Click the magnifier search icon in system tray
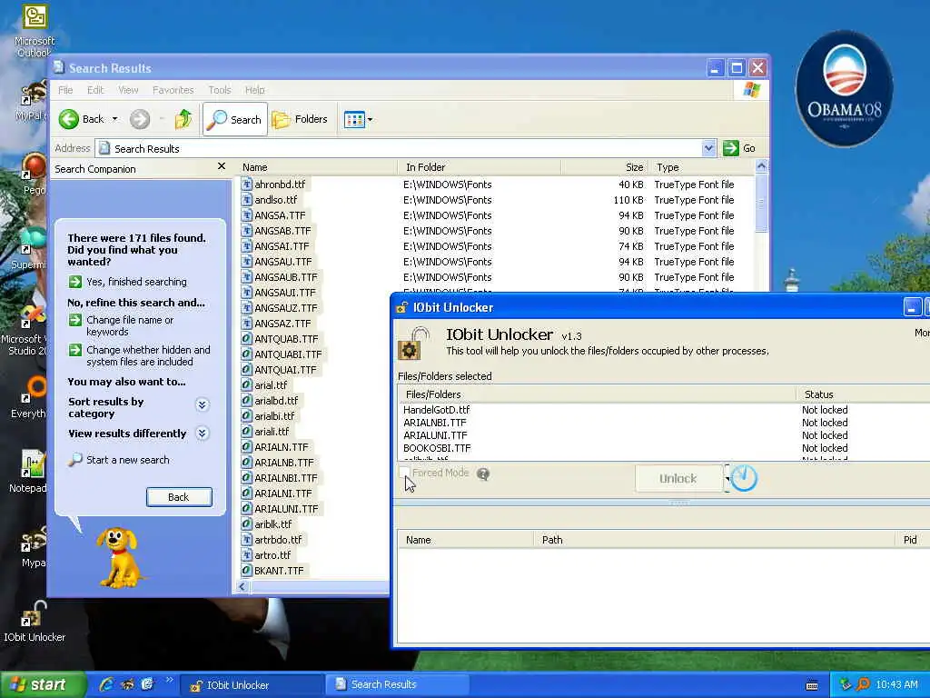This screenshot has width=930, height=698. (863, 684)
